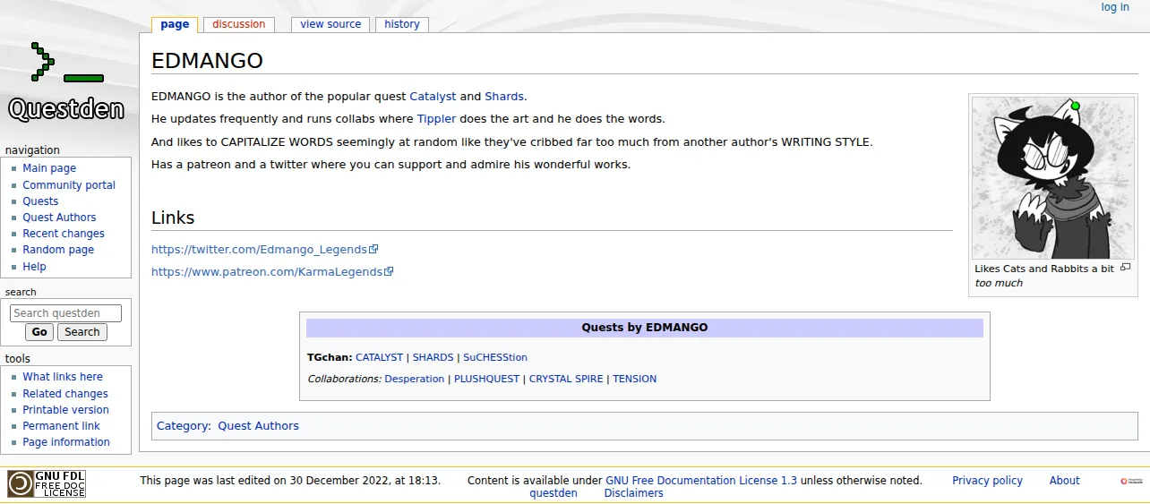Follow the Tippler author link
This screenshot has height=504, width=1150.
(x=436, y=118)
